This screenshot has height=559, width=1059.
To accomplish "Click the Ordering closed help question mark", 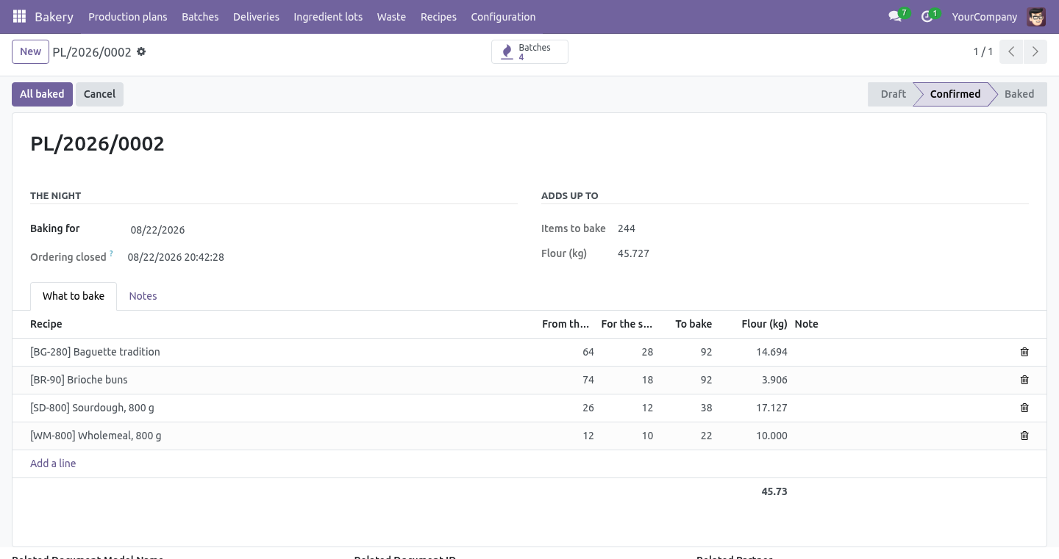I will pyautogui.click(x=111, y=253).
